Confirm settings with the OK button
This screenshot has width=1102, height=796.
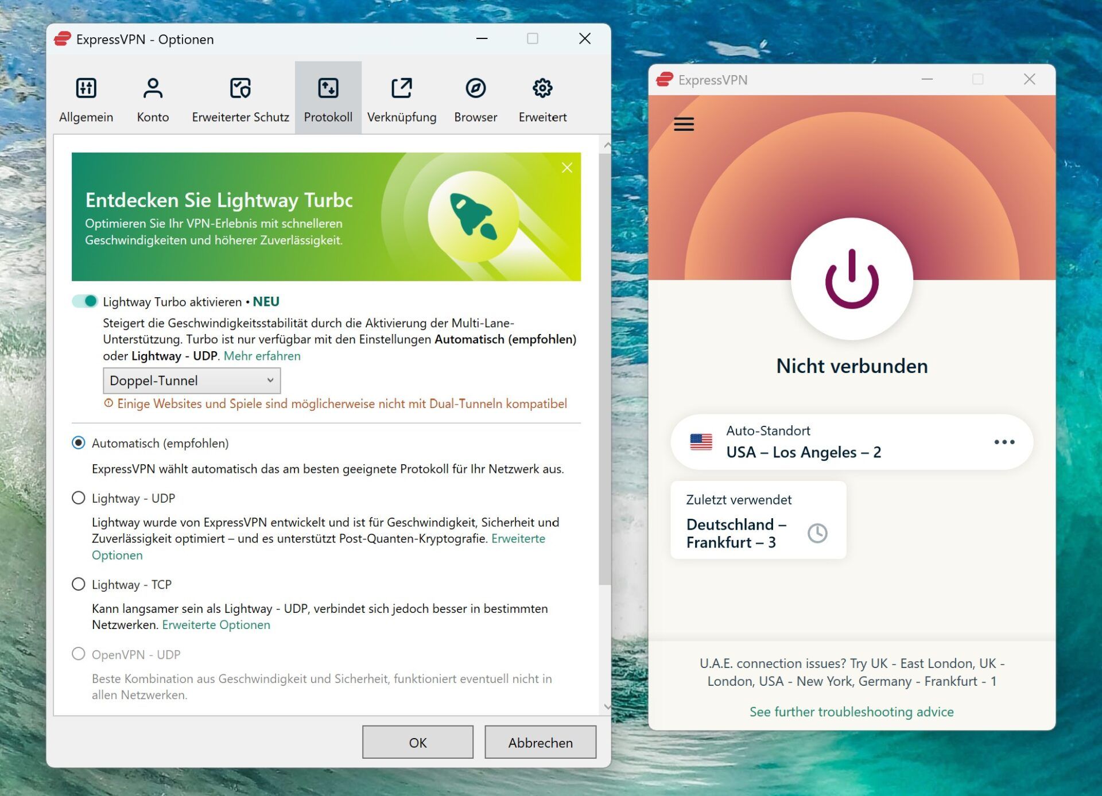coord(418,742)
